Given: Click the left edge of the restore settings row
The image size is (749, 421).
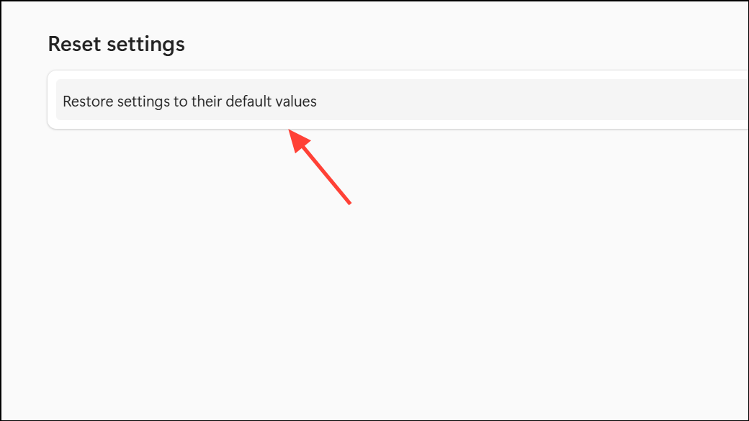Looking at the screenshot, I should 59,101.
